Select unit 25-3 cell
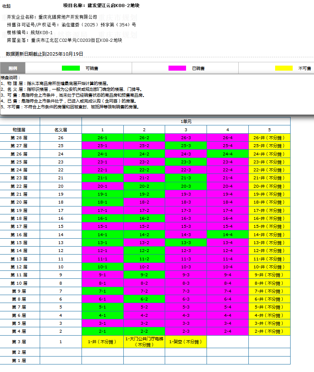The width and height of the screenshot is (314, 372). pos(186,145)
